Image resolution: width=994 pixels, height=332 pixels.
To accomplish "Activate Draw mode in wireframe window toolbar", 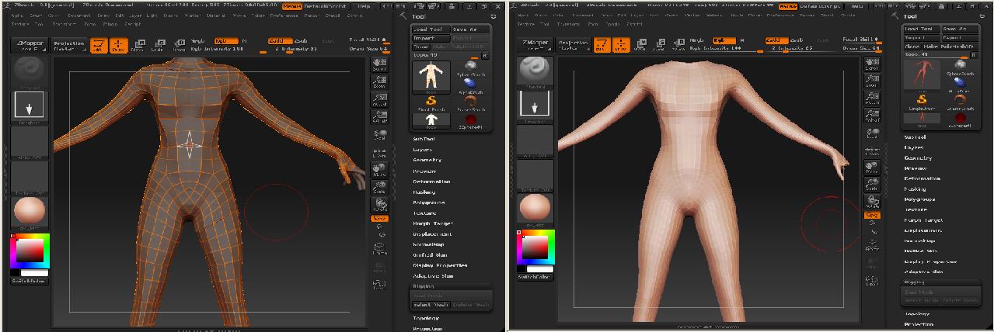I will tap(118, 45).
